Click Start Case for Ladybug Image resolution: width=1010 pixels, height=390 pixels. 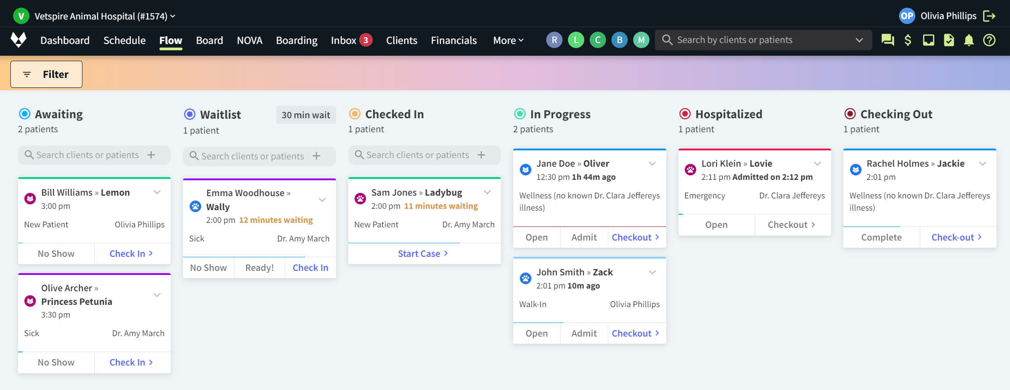[423, 254]
